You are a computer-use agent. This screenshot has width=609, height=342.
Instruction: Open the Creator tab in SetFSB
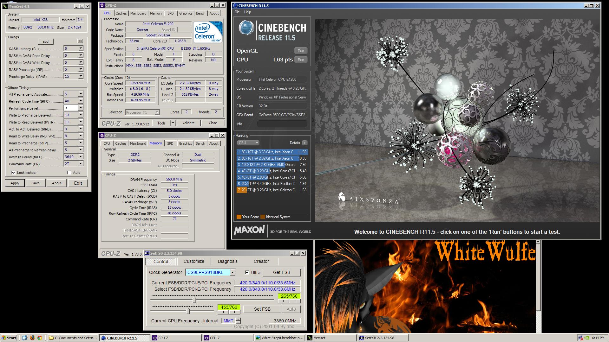(261, 261)
